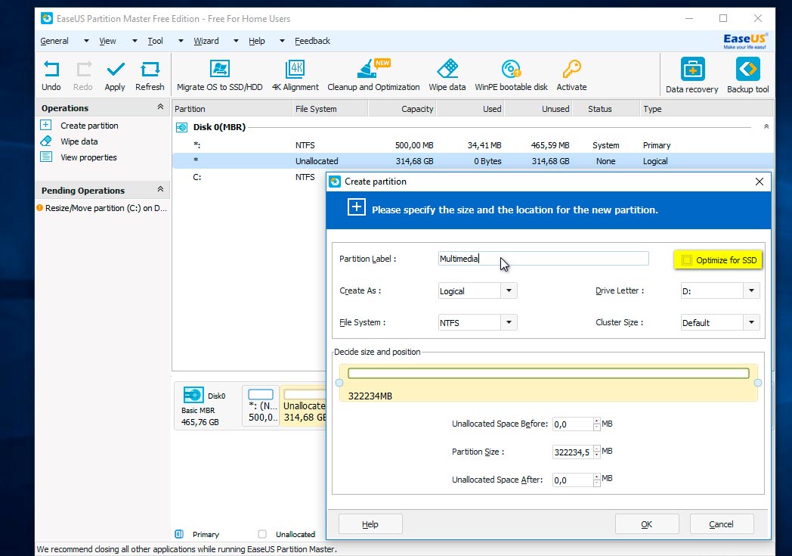This screenshot has width=792, height=556.
Task: Collapse the Disk 0 partition group
Action: pos(766,126)
